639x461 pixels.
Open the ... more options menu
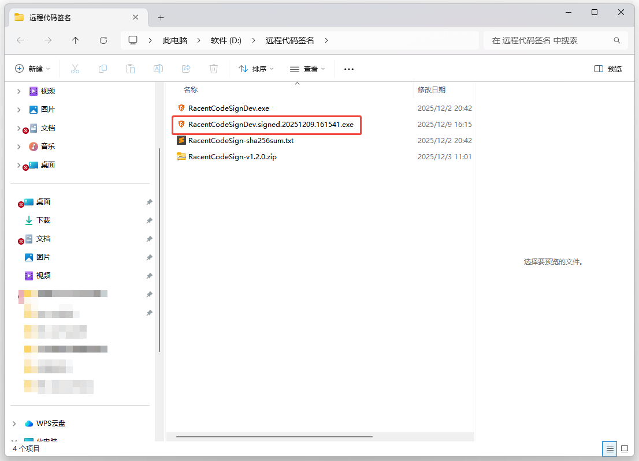(x=348, y=69)
